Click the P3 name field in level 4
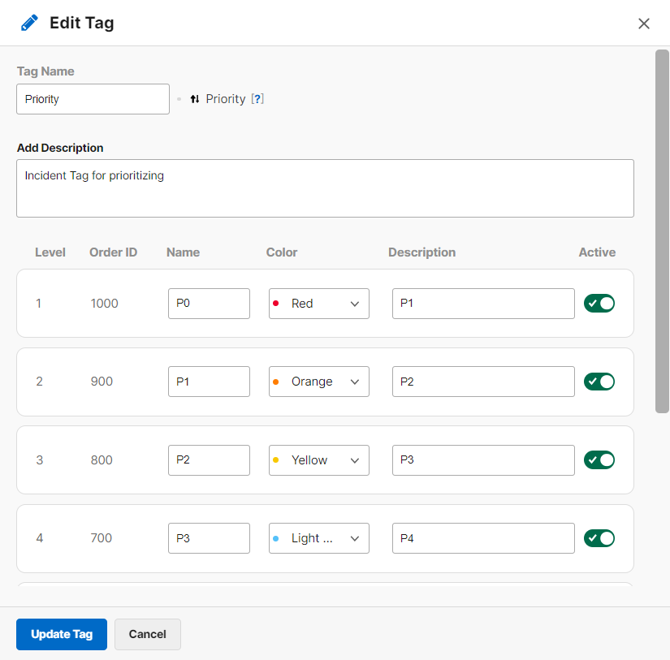The height and width of the screenshot is (660, 670). (x=209, y=538)
